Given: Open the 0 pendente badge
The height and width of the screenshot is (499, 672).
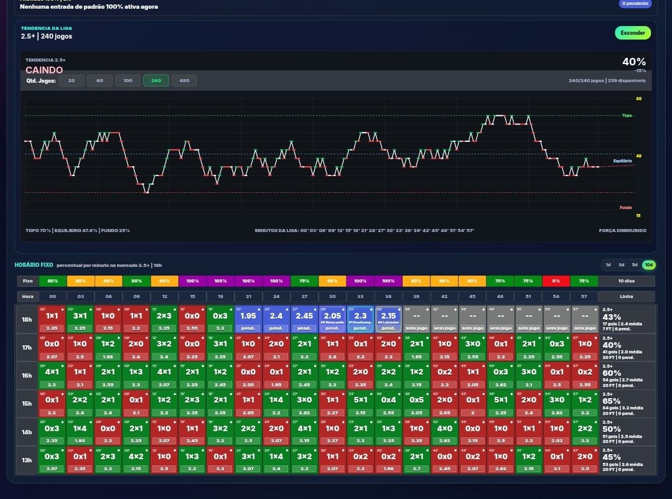Looking at the screenshot, I should (635, 4).
